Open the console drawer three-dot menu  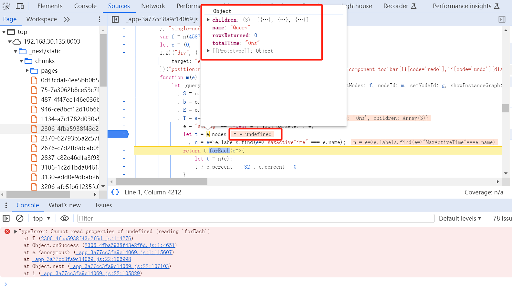point(6,205)
